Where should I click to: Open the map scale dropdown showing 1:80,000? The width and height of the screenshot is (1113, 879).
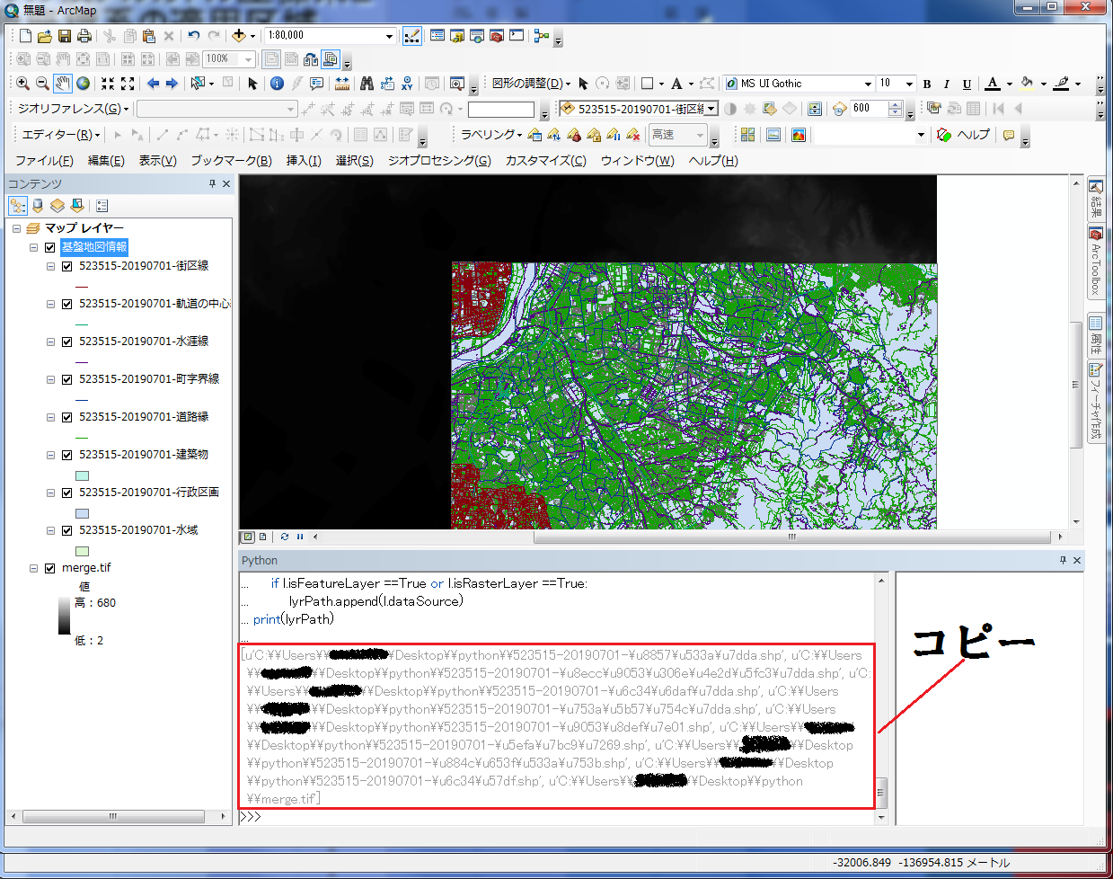pyautogui.click(x=389, y=36)
